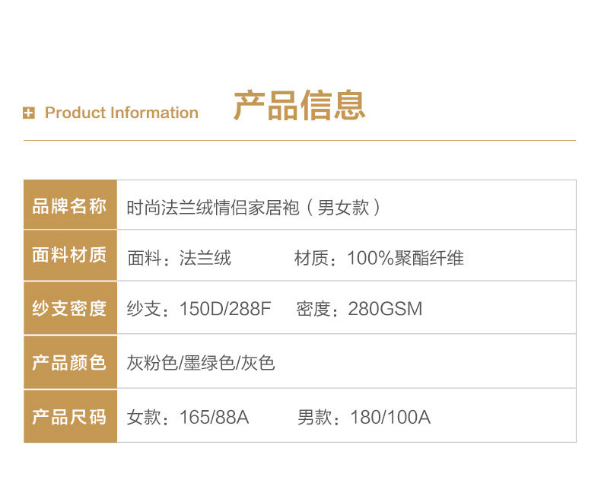Select the 产品尺码 label cell

[70, 416]
